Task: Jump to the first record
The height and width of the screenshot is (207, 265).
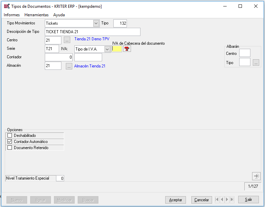Action: coord(217,200)
